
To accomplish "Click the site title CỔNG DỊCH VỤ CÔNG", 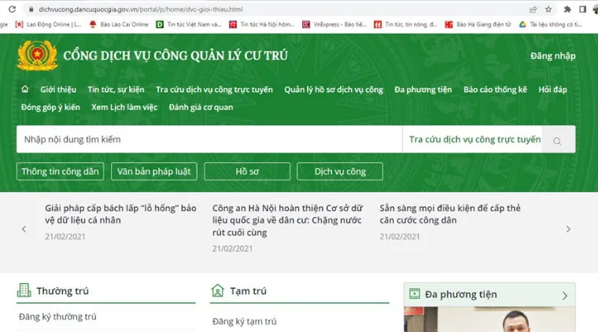I will (x=175, y=56).
